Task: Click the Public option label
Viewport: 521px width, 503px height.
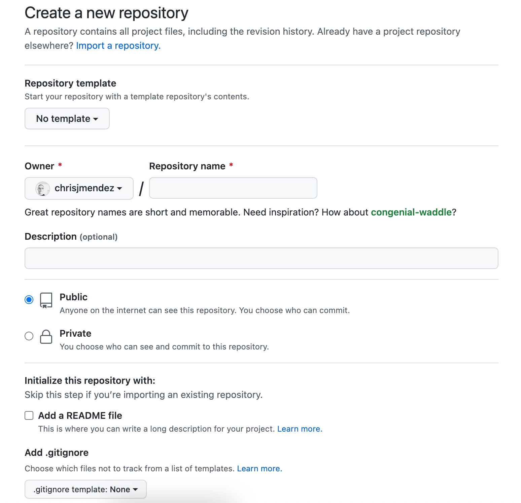Action: coord(73,297)
